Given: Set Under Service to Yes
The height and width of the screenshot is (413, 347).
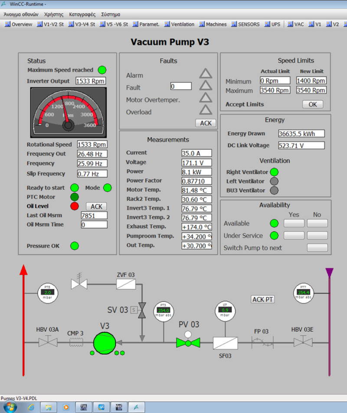Looking at the screenshot, I should (294, 235).
